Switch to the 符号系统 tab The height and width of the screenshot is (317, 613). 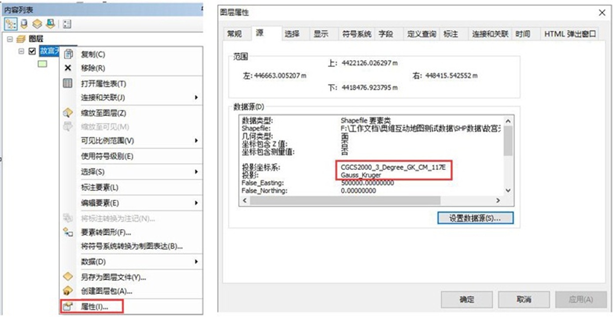tap(357, 34)
